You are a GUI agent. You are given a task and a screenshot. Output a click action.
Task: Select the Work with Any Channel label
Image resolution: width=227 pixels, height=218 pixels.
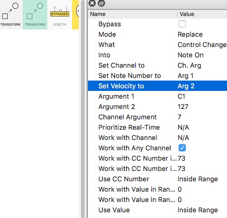135,148
